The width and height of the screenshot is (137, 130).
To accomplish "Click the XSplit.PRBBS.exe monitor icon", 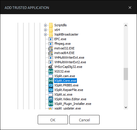I will click(51, 85).
